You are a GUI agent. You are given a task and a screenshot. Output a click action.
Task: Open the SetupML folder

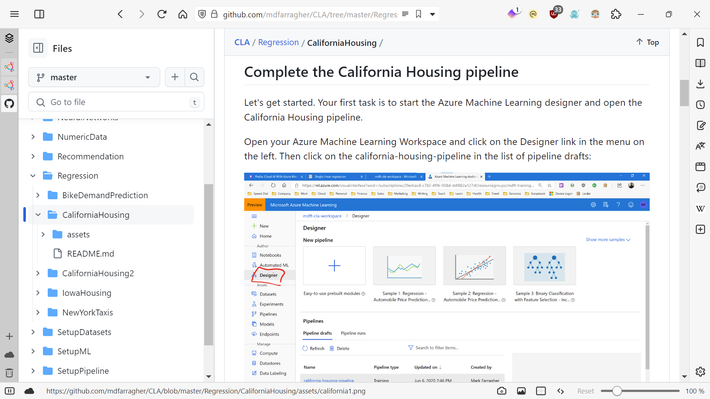74,351
